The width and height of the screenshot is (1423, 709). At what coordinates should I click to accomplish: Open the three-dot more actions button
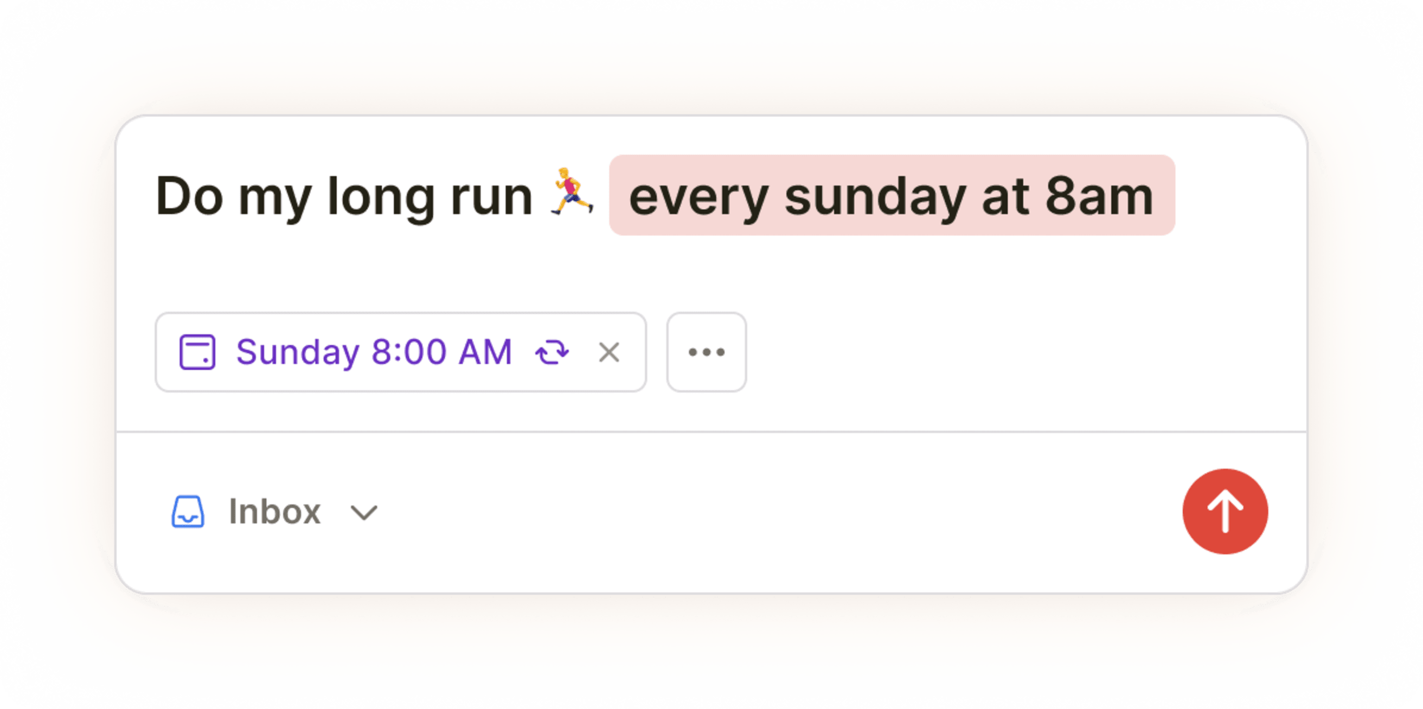click(707, 352)
